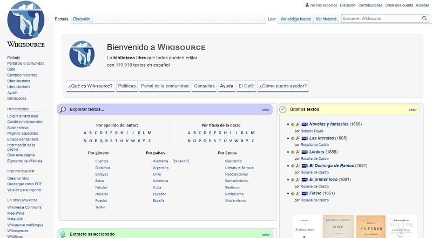
Task: Open the Consultas button
Action: point(204,86)
